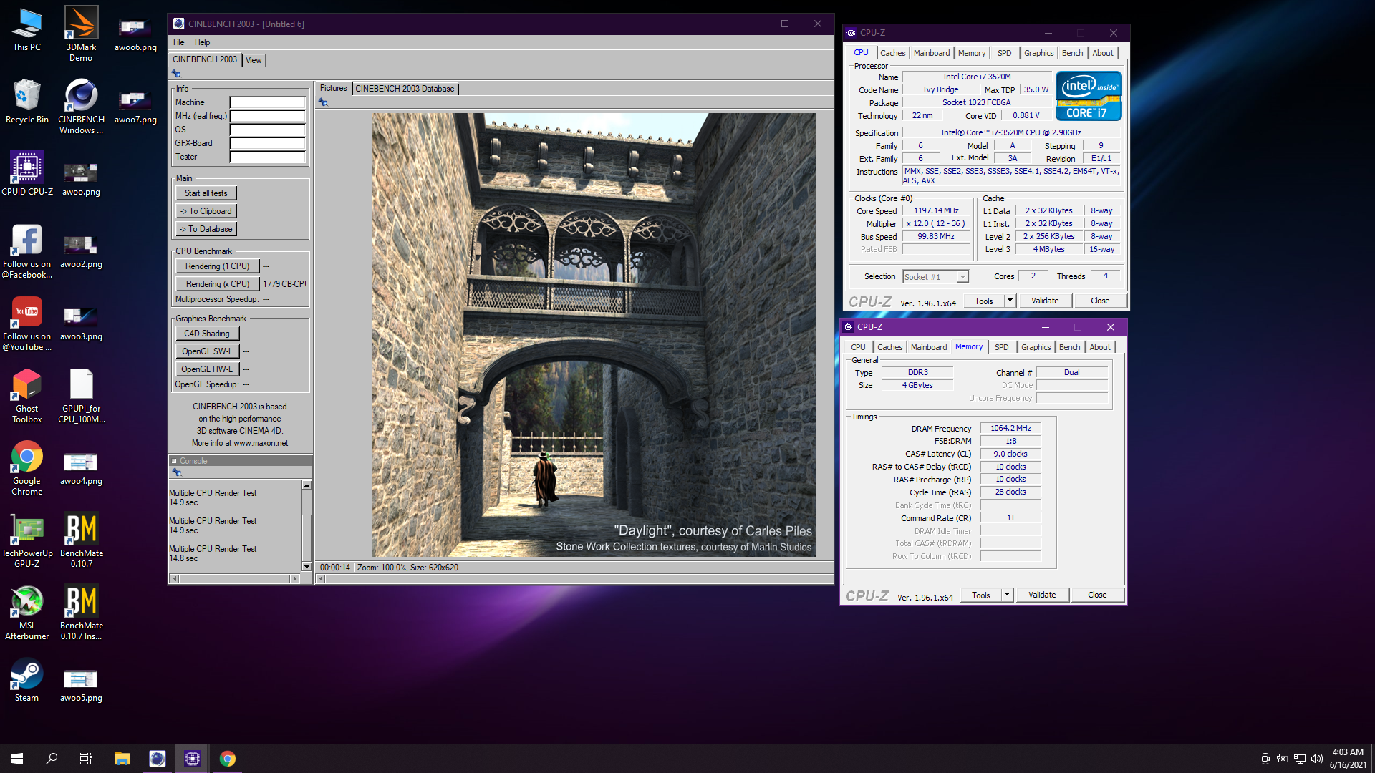
Task: Select the awoo6.png file on desktop
Action: 135,35
